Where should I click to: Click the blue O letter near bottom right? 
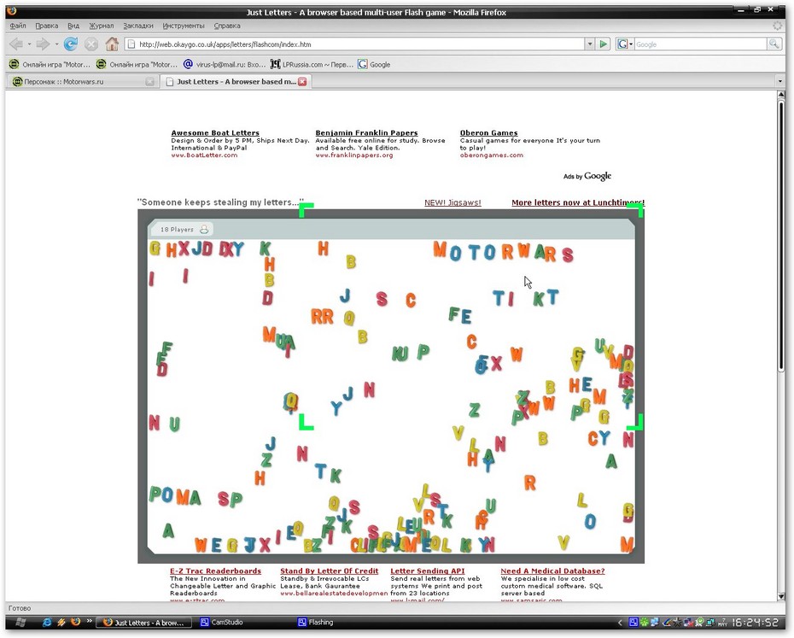coord(591,522)
